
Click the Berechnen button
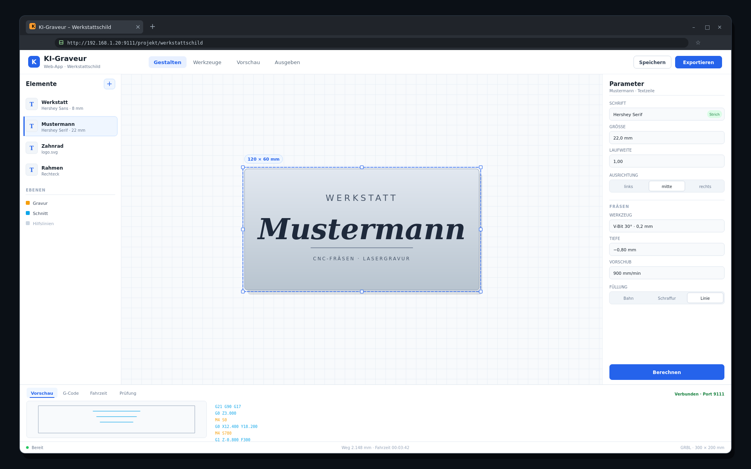coord(667,372)
